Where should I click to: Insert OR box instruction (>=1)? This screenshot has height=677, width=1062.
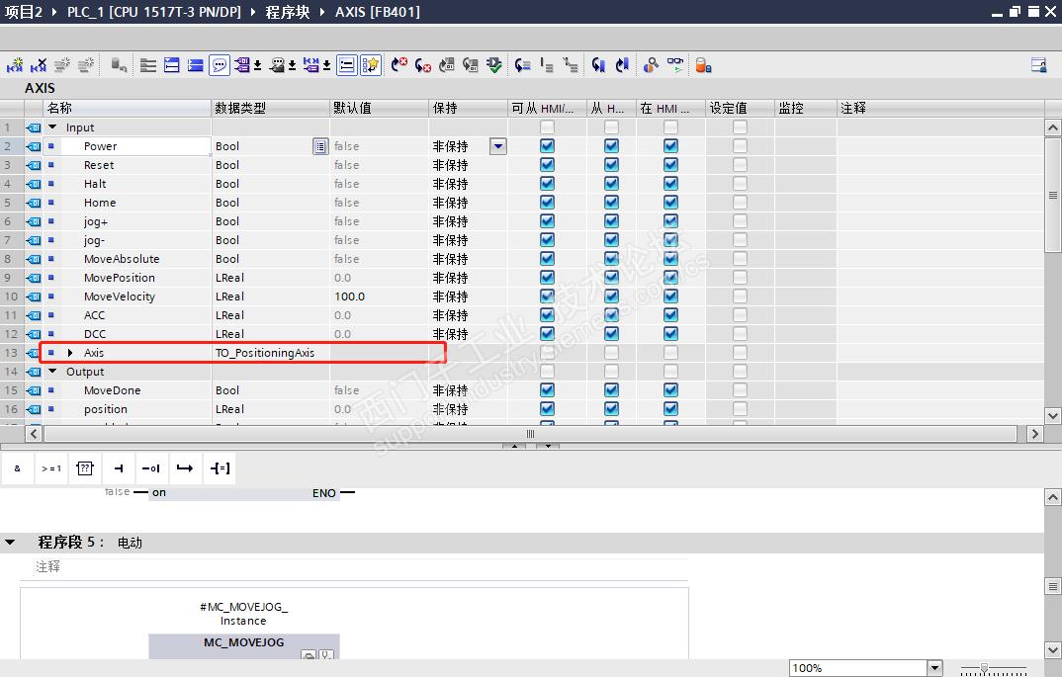tap(51, 468)
